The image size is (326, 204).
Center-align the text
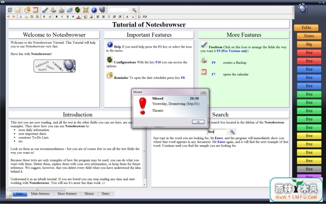click(104, 17)
